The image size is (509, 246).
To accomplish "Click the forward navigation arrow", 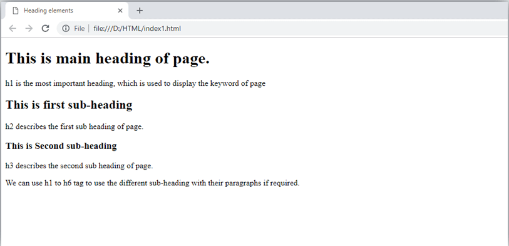I will (x=29, y=29).
